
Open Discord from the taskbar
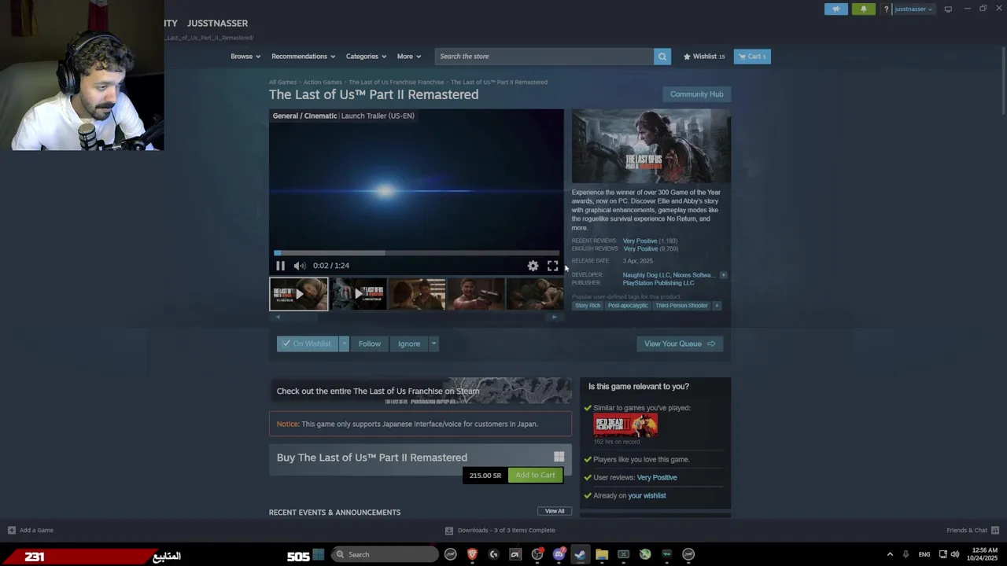coord(559,554)
